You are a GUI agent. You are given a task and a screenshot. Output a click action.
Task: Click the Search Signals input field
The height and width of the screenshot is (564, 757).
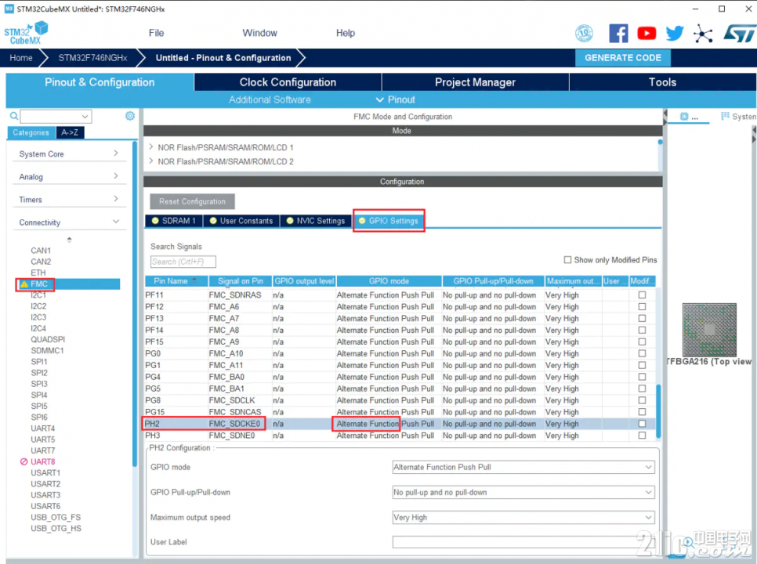pos(183,262)
